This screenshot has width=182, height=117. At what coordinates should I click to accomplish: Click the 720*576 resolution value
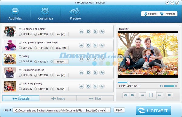tap(43, 48)
